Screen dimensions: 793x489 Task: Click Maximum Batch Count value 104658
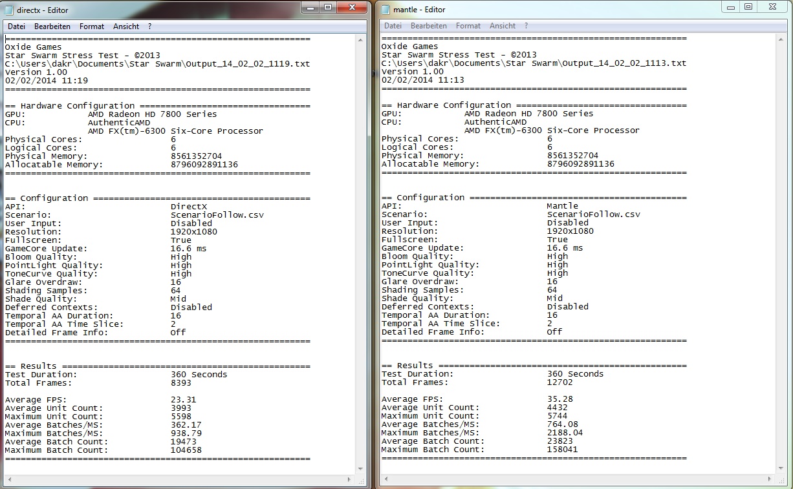click(x=186, y=450)
